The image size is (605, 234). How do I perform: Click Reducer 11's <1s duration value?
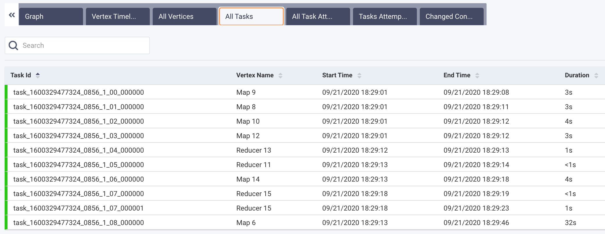click(570, 165)
